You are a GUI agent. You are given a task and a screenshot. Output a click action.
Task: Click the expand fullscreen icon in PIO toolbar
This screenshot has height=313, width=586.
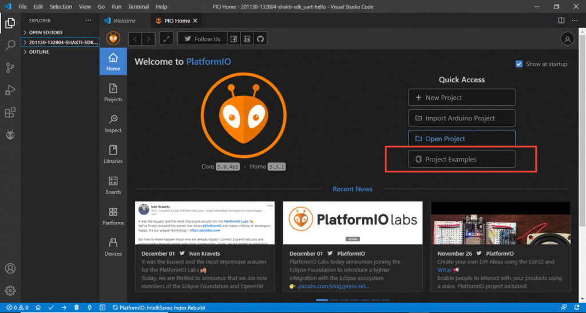point(167,39)
